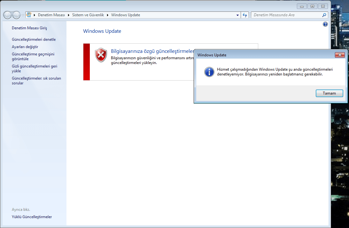Click the Forward navigation arrow button
The image size is (349, 228).
(16, 15)
